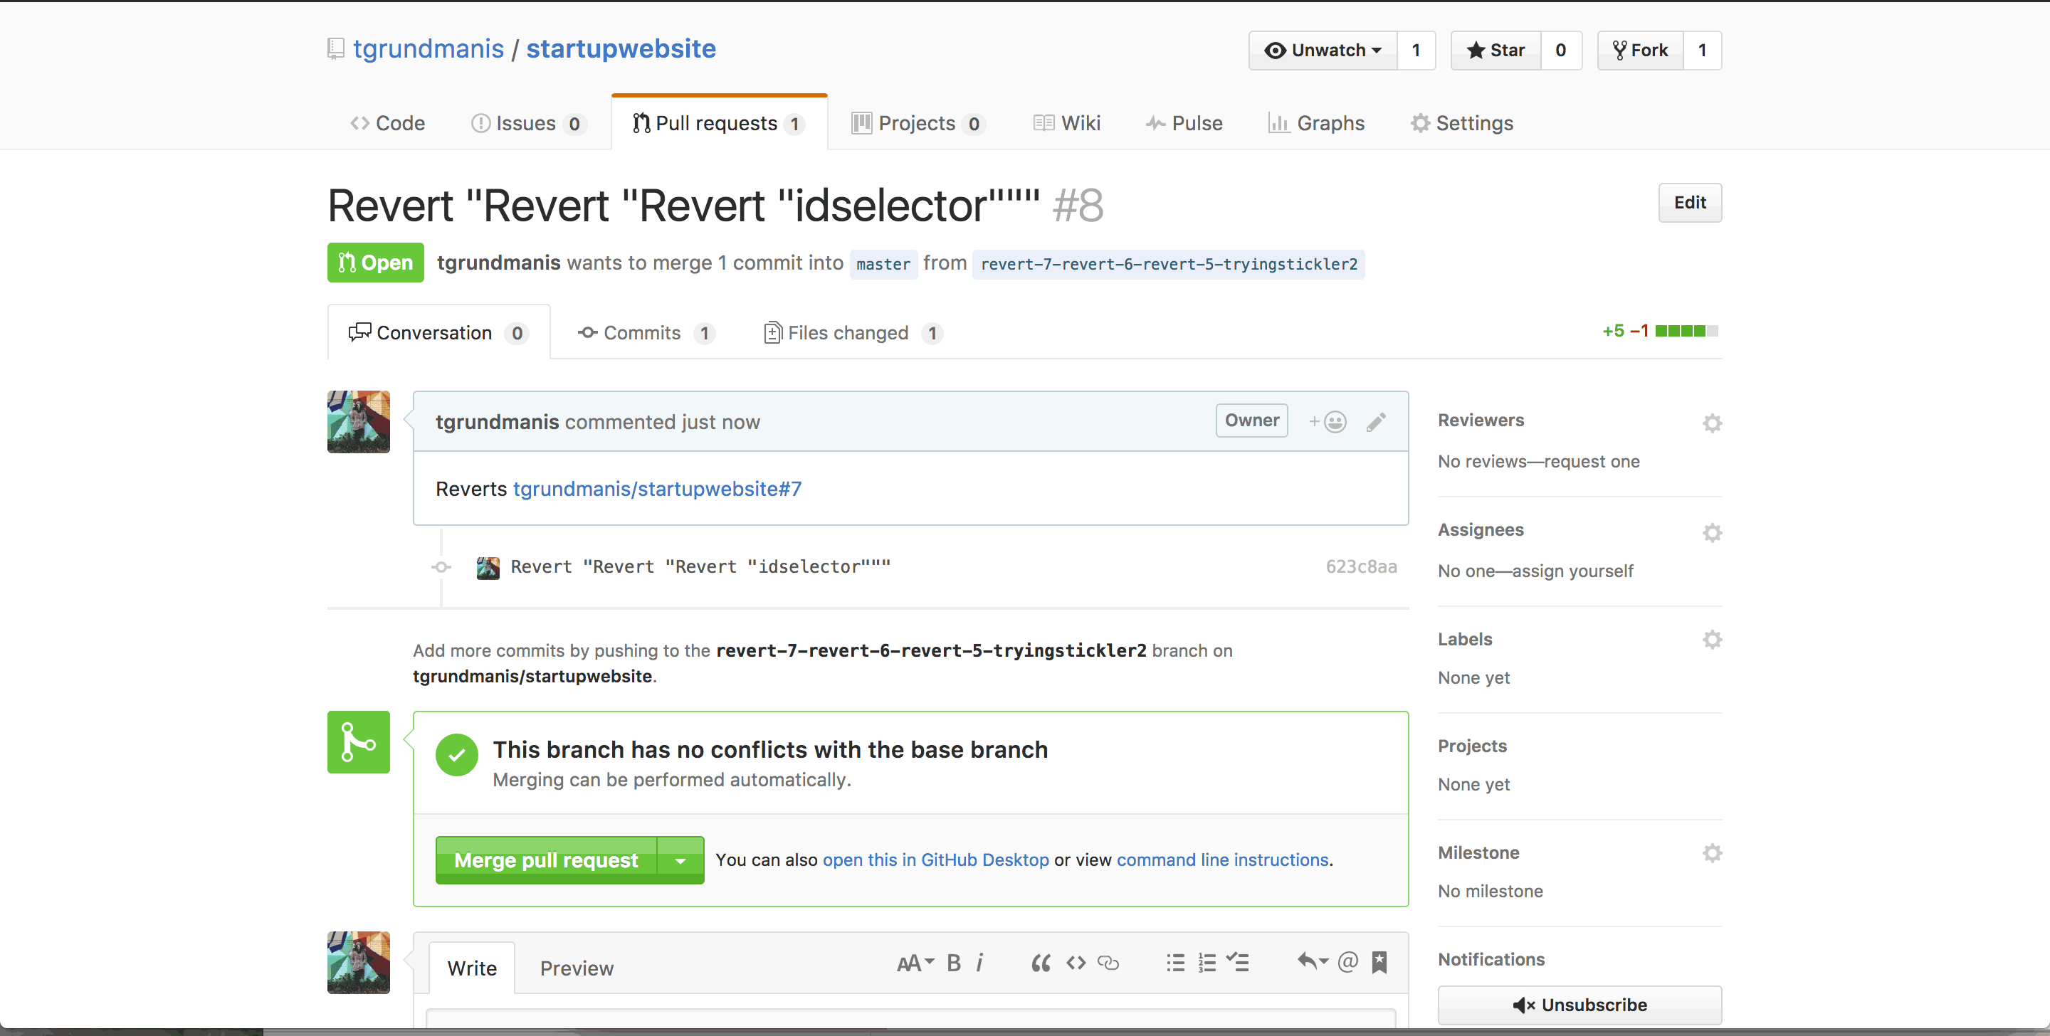Click the pencil edit comment icon

(x=1376, y=422)
